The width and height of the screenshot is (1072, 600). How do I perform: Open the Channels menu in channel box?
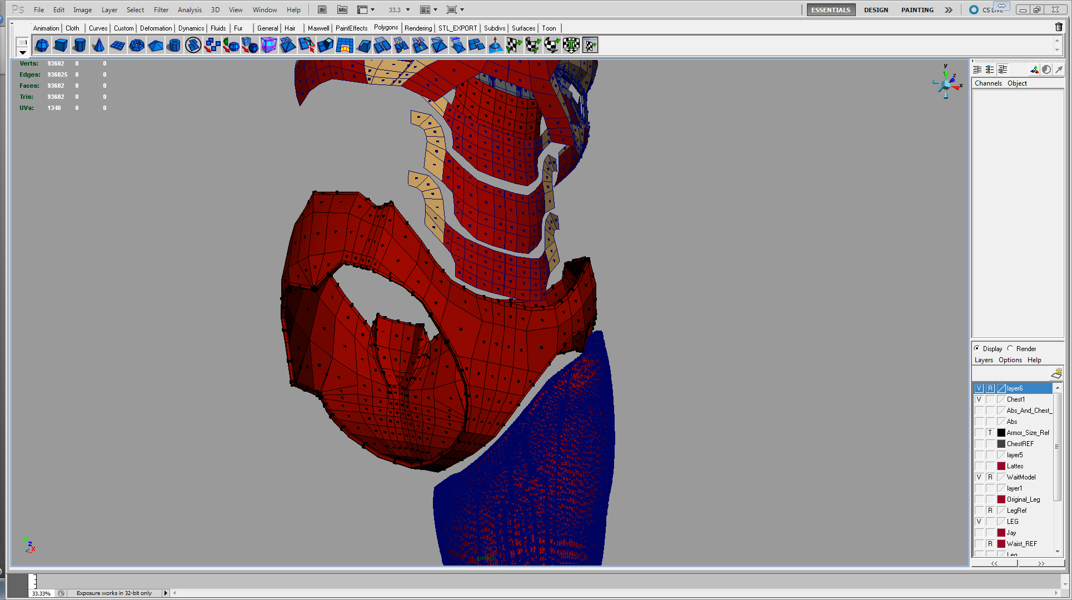tap(988, 83)
